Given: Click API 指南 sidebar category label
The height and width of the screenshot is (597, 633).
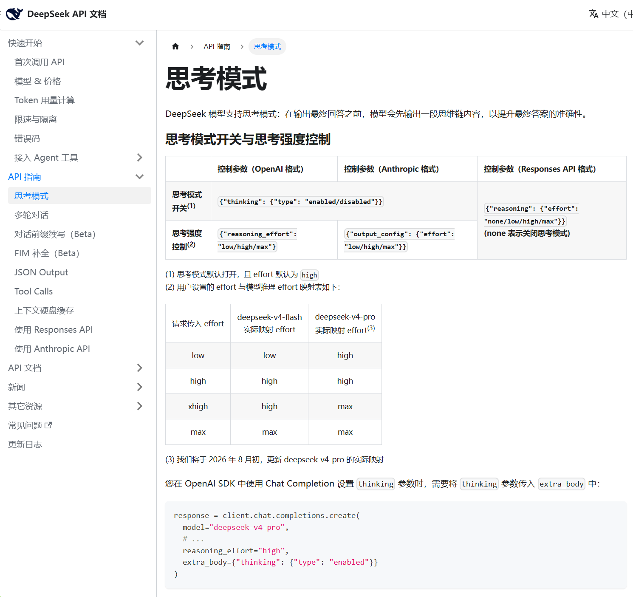Looking at the screenshot, I should pyautogui.click(x=25, y=177).
